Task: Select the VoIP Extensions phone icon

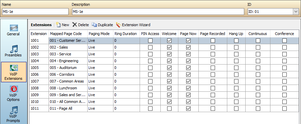Action: (14, 68)
